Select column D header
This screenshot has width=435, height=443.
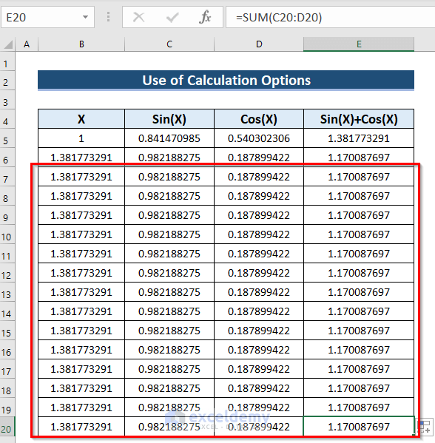(259, 44)
